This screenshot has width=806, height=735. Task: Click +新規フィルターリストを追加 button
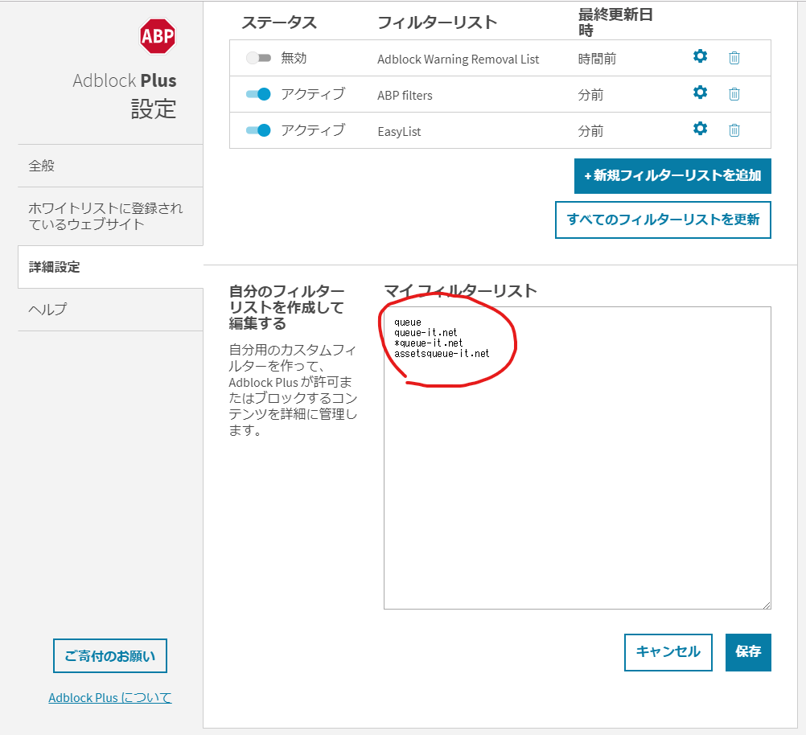672,176
